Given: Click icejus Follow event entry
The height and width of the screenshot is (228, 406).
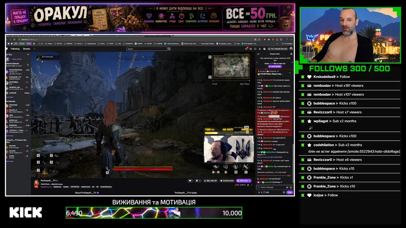Looking at the screenshot, I should point(350,195).
